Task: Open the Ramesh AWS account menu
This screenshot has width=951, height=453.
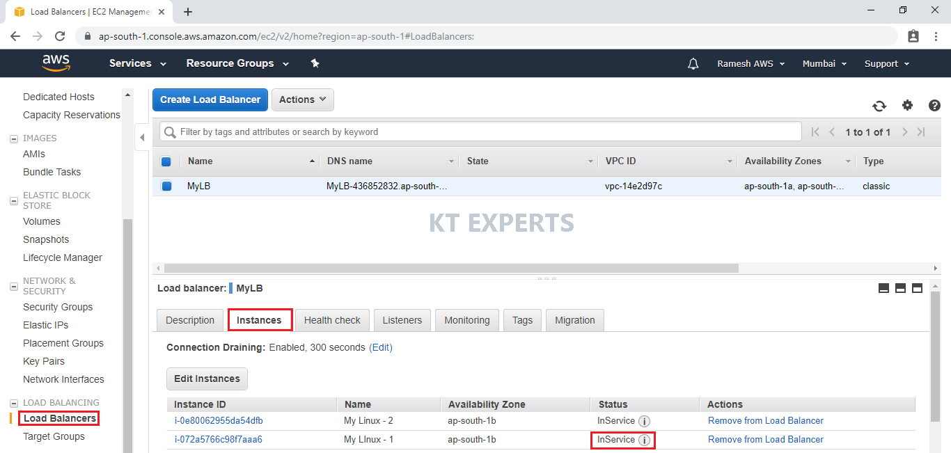Action: coord(751,63)
